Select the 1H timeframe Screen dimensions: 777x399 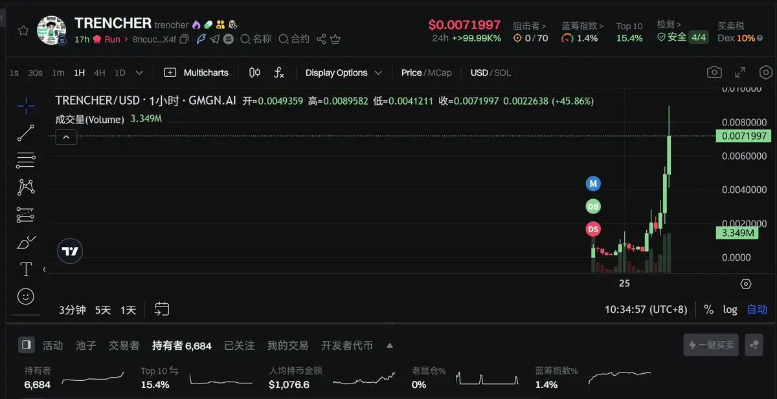[79, 73]
